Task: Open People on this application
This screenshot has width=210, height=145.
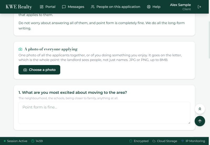Action: coord(115,7)
